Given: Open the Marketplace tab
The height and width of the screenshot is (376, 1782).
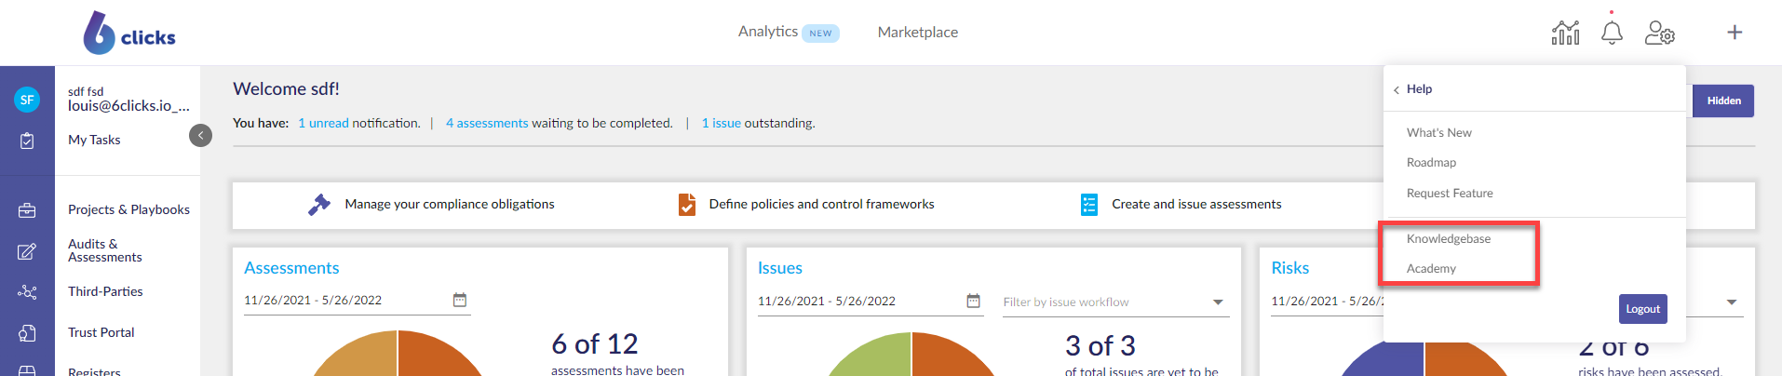Looking at the screenshot, I should tap(918, 33).
